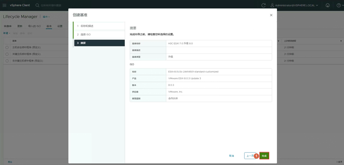Select wizard step 3 摘要
This screenshot has height=165, width=344.
click(x=99, y=43)
